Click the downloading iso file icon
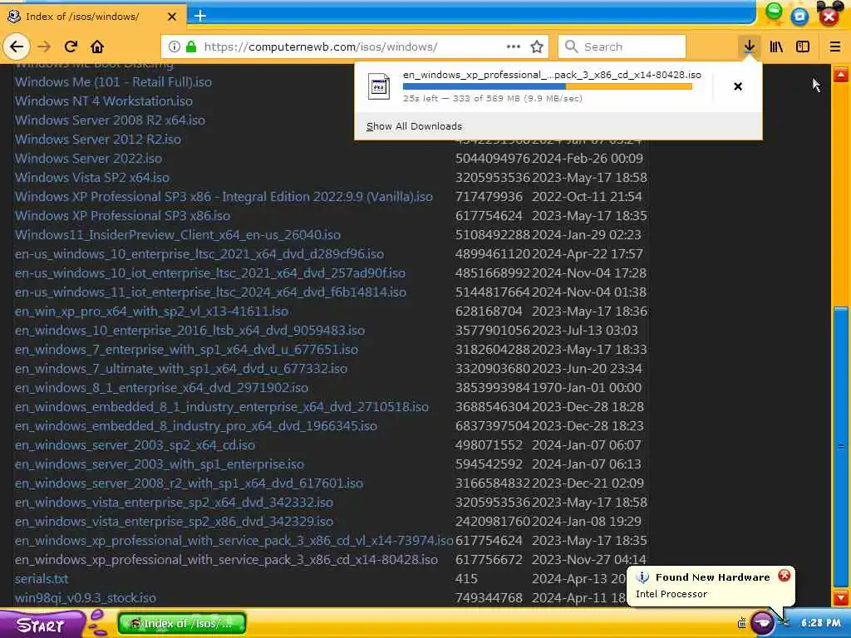 [379, 86]
